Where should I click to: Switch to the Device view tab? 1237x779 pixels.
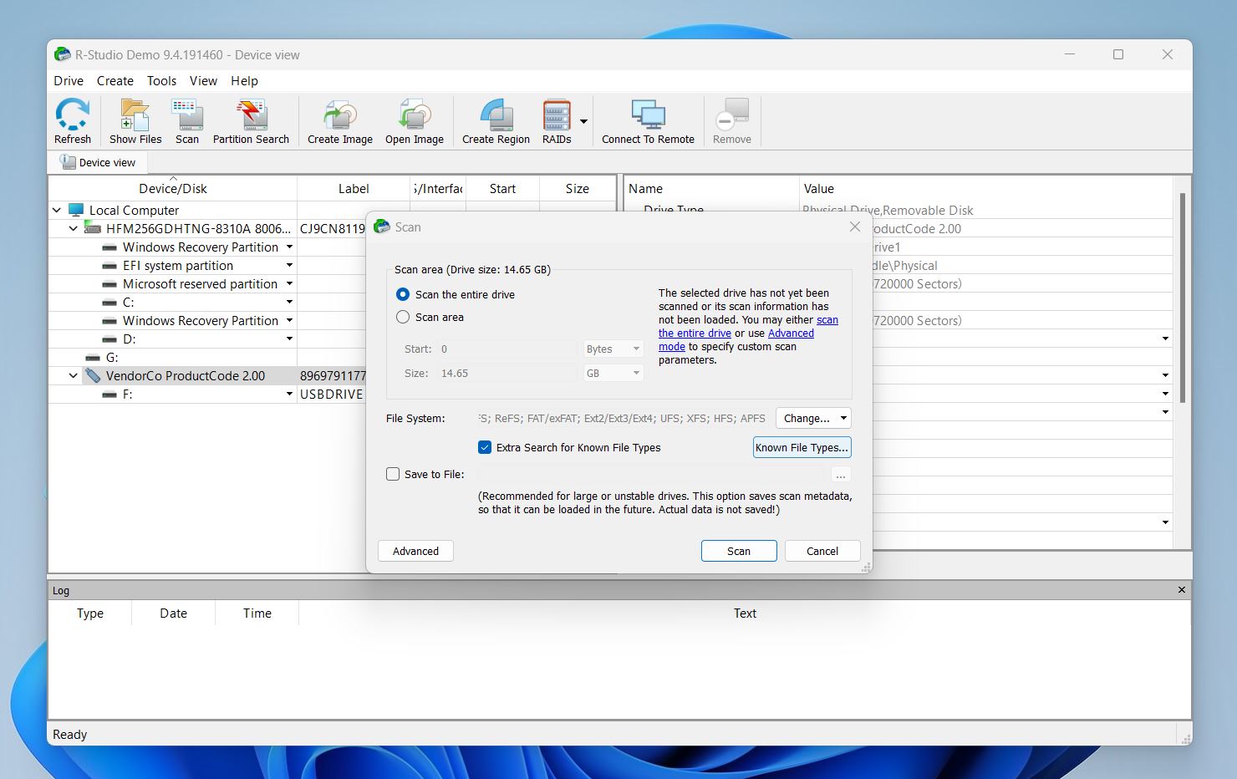(x=98, y=161)
